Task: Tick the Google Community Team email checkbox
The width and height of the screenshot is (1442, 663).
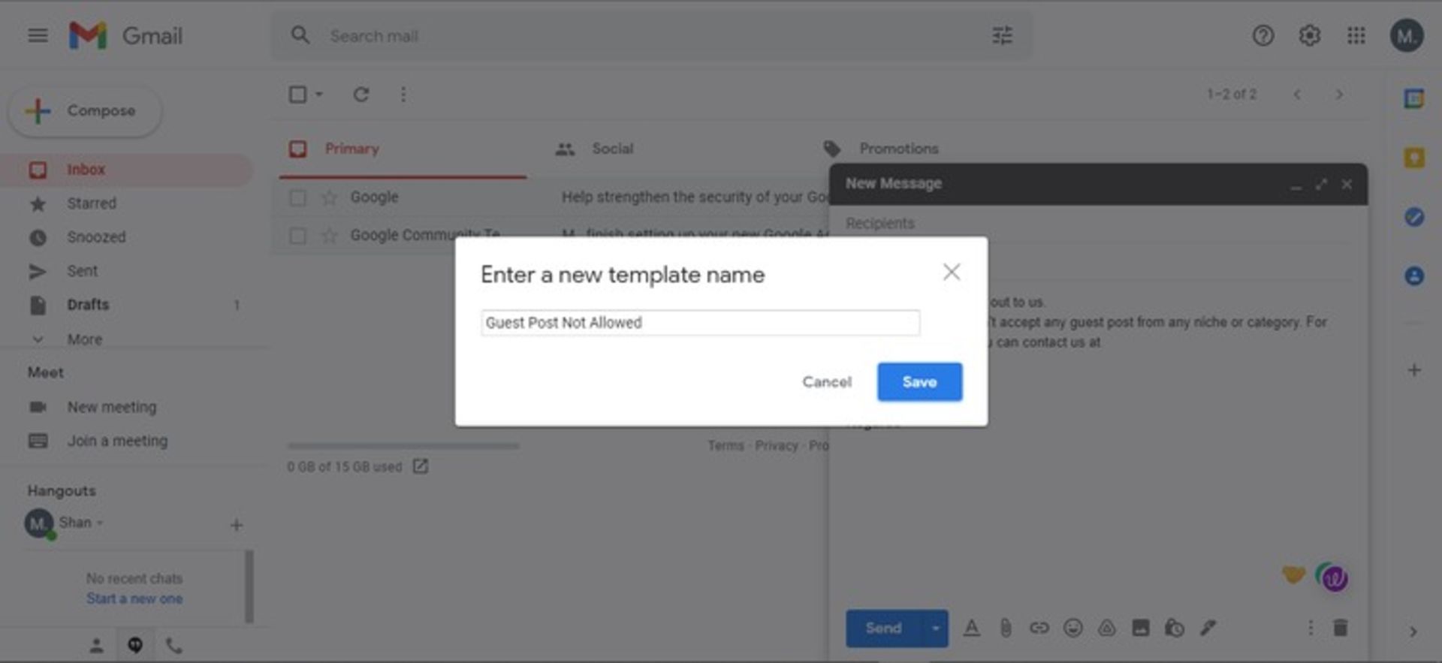Action: [298, 236]
